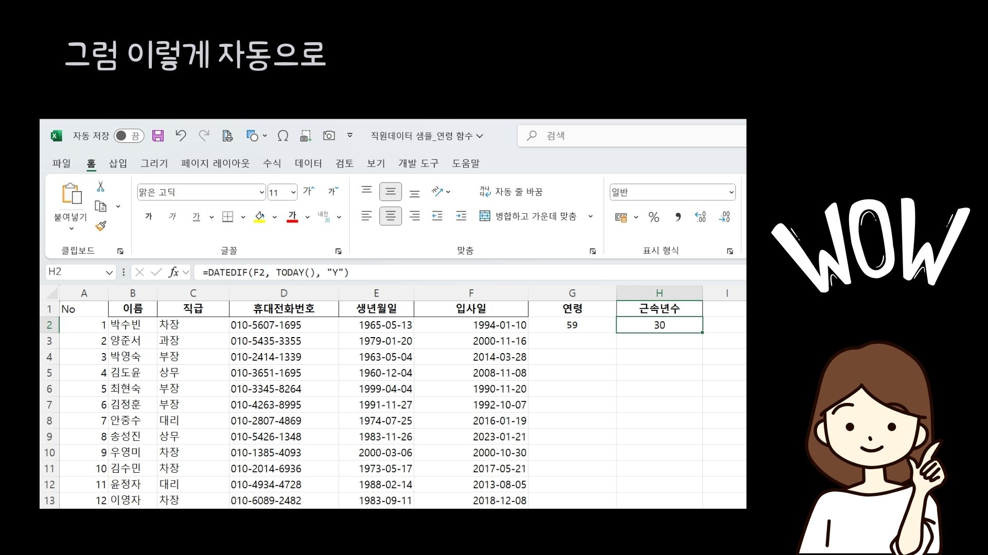The height and width of the screenshot is (555, 988).
Task: Toggle center horizontal alignment
Action: [391, 216]
